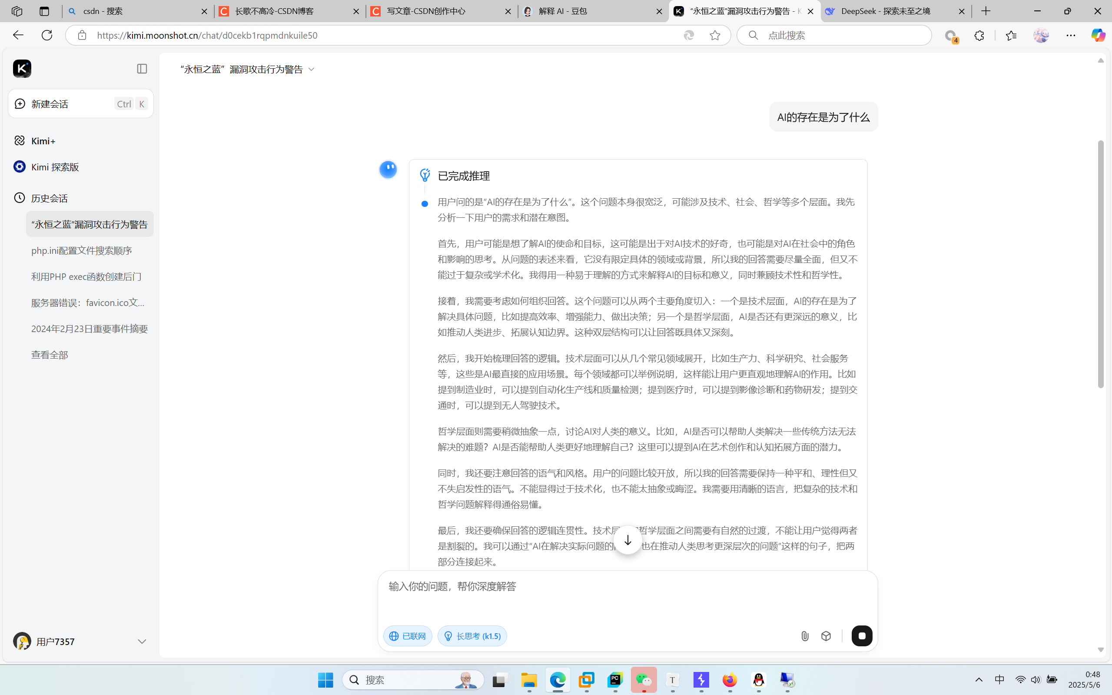Open Kimi 探索版 in sidebar
The image size is (1112, 695).
tap(55, 167)
